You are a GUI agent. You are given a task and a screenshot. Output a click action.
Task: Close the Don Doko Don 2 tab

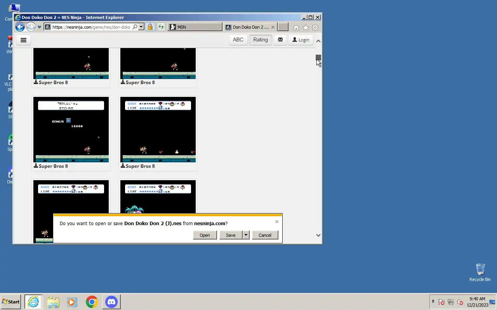tap(273, 27)
